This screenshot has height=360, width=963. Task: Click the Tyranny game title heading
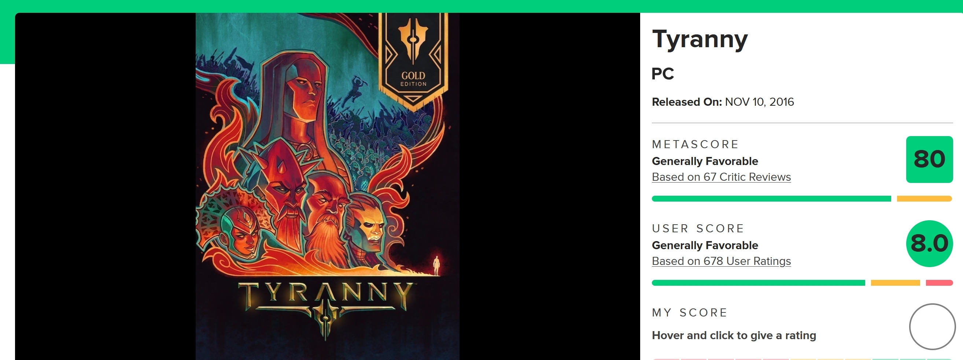coord(700,39)
